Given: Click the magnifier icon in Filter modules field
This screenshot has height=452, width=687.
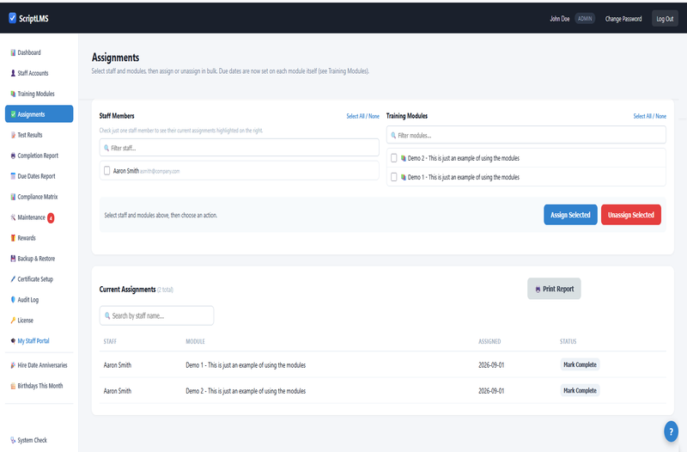Looking at the screenshot, I should tap(393, 136).
